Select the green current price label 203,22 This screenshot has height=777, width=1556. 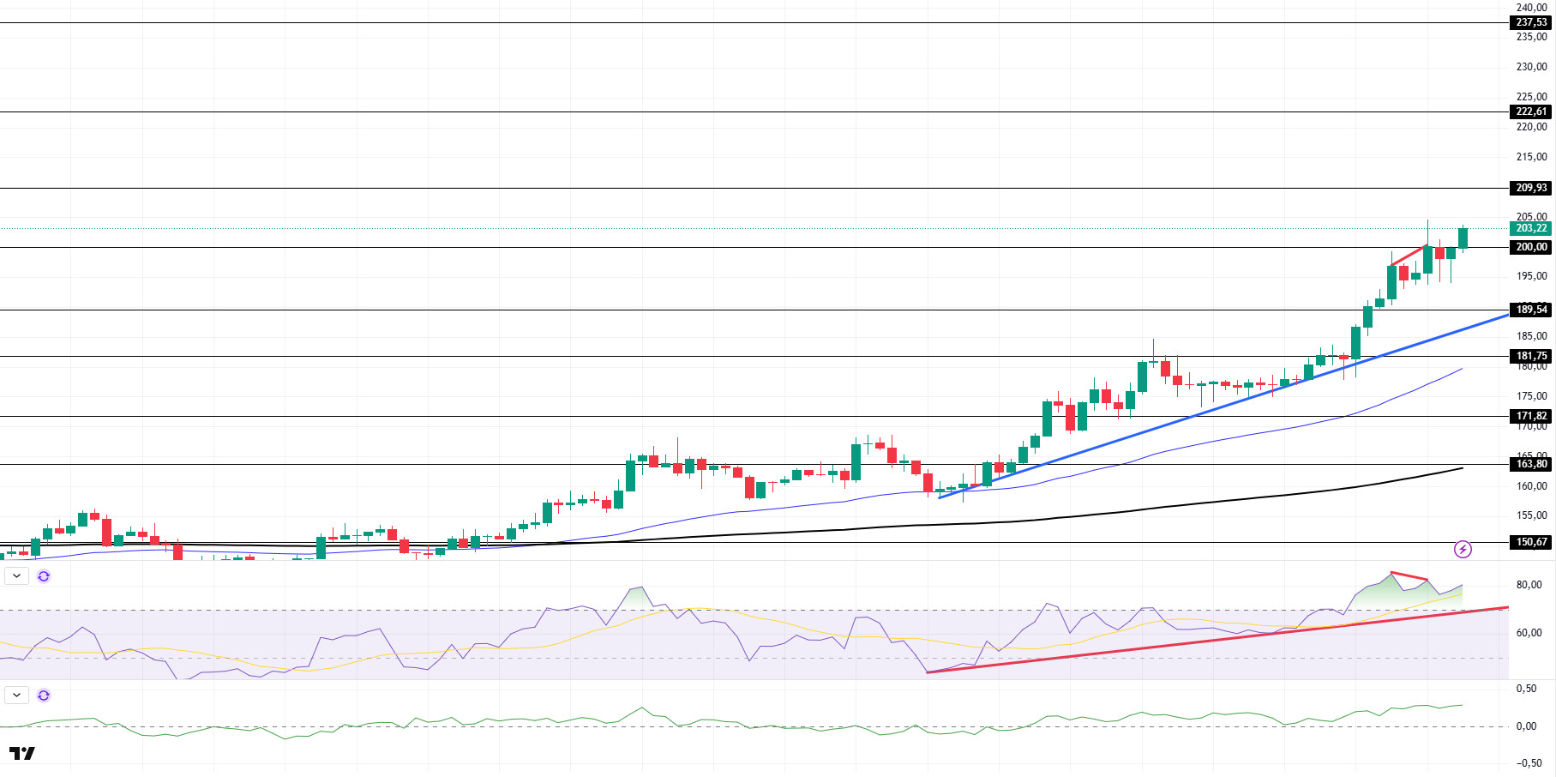(1531, 228)
